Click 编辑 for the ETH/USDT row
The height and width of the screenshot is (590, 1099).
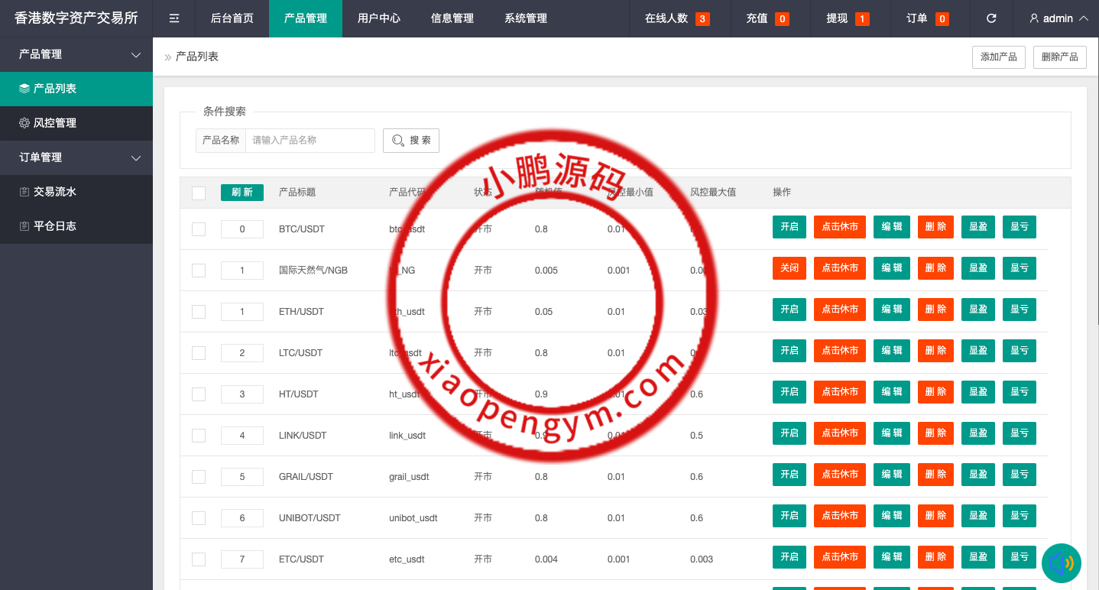[x=891, y=310]
